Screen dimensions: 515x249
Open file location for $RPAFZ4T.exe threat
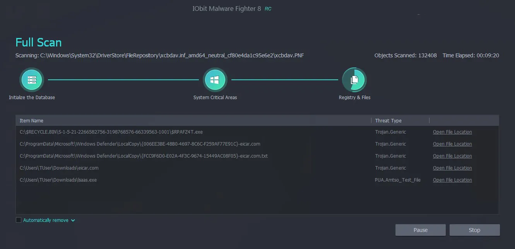coord(452,132)
